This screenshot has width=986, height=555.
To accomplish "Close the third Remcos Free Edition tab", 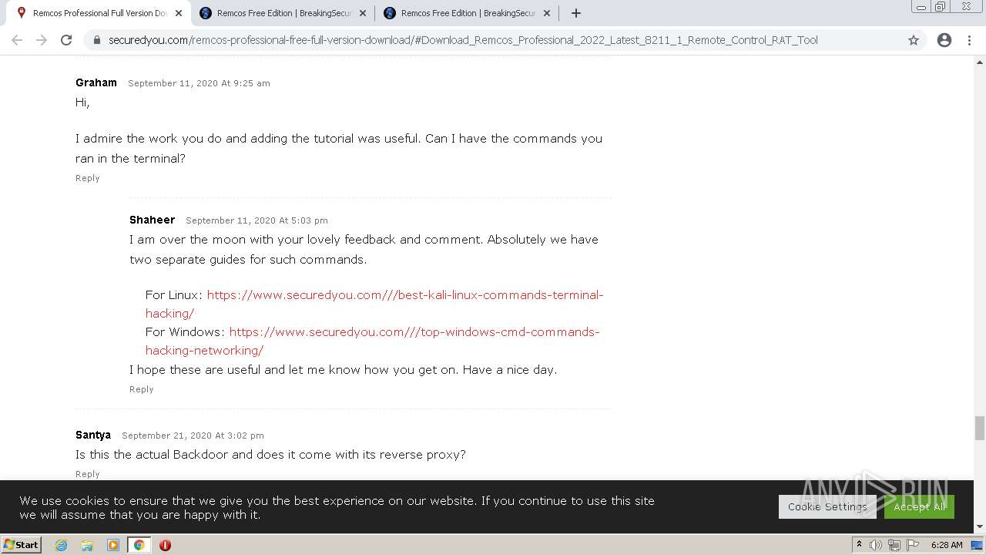I will pos(547,13).
